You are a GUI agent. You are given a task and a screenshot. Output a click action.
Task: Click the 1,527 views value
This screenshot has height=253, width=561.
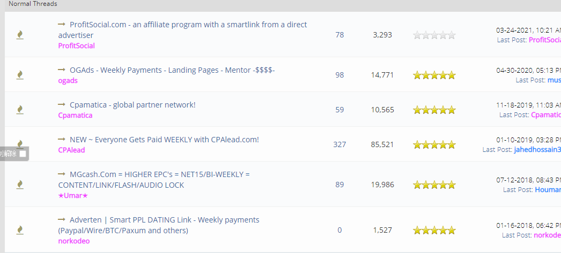point(382,230)
